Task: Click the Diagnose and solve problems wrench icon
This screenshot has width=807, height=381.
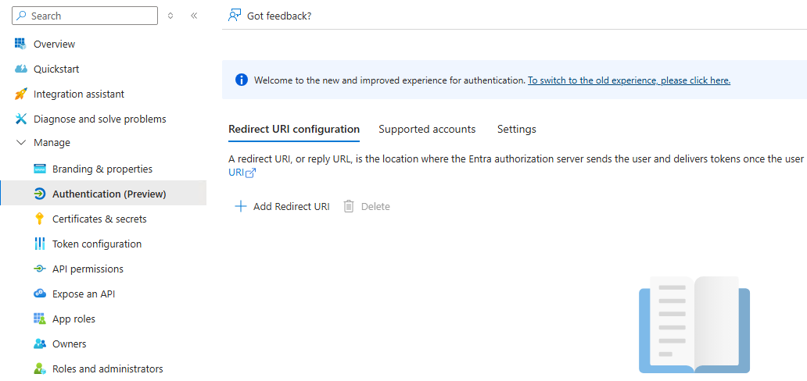Action: (x=20, y=119)
